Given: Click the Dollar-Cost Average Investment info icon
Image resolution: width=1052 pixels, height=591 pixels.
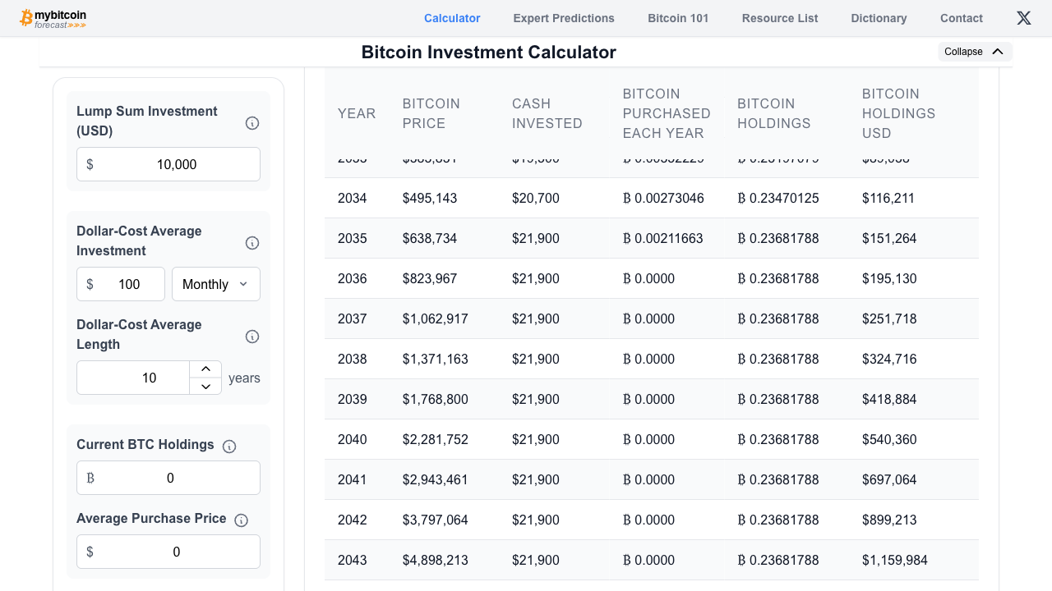Looking at the screenshot, I should coord(252,243).
